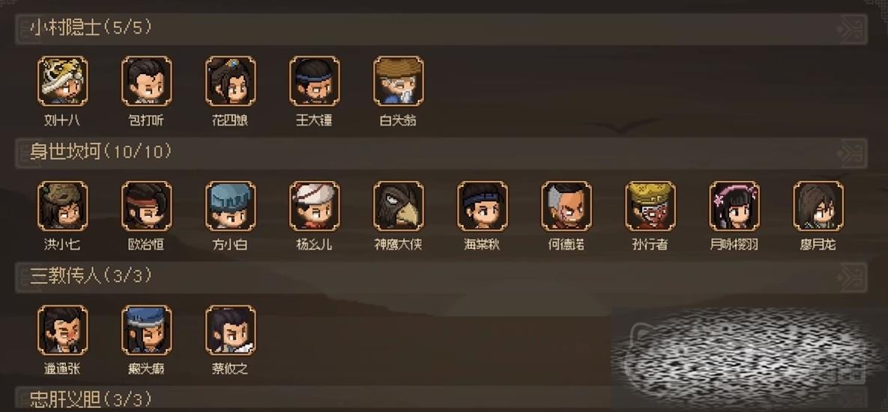Click the 白头翁 straw-hat portrait
Image resolution: width=888 pixels, height=412 pixels.
398,81
